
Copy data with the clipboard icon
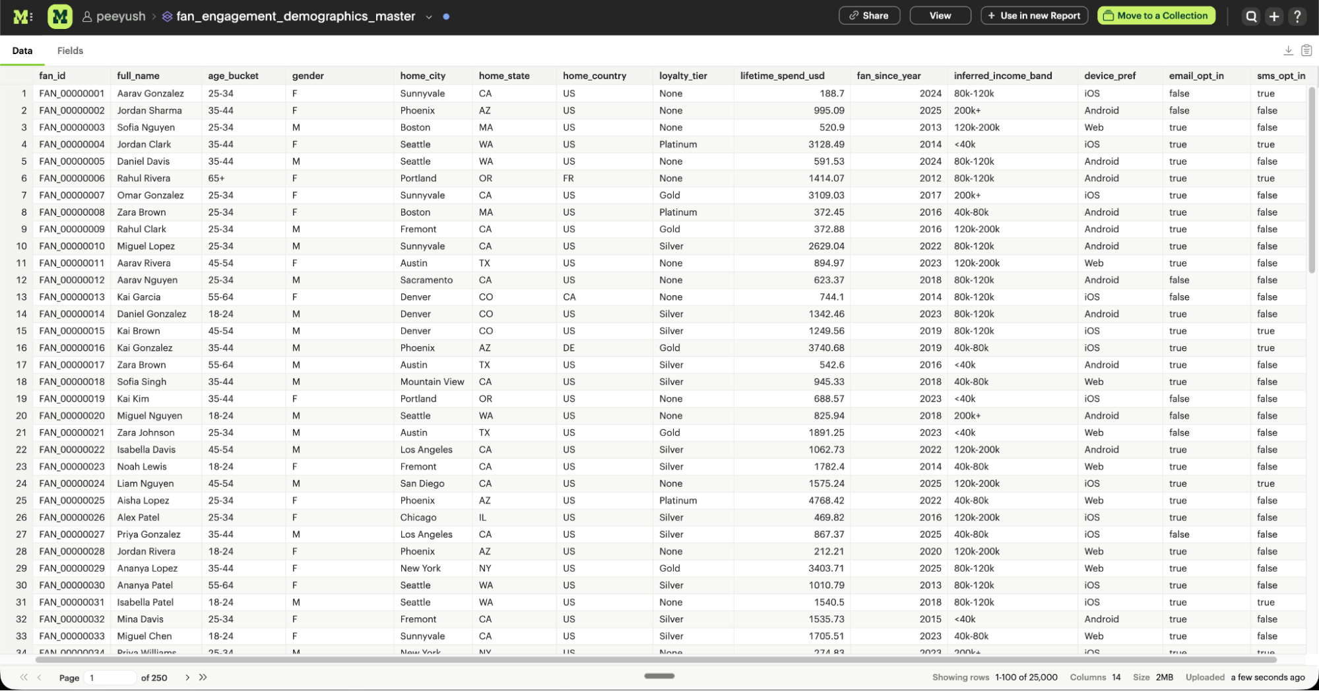[x=1306, y=49]
